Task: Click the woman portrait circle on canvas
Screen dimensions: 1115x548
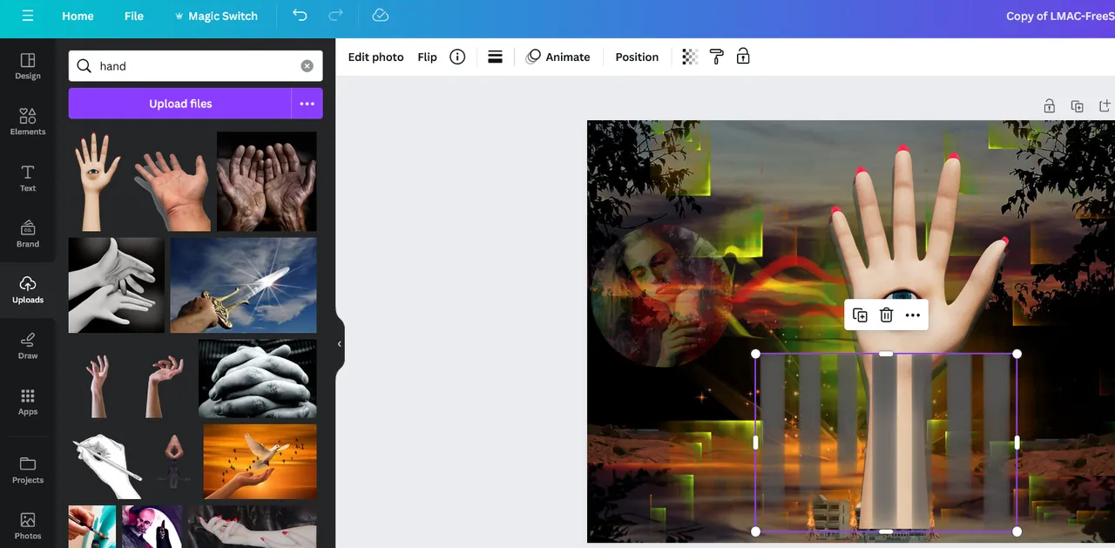Action: pos(660,296)
